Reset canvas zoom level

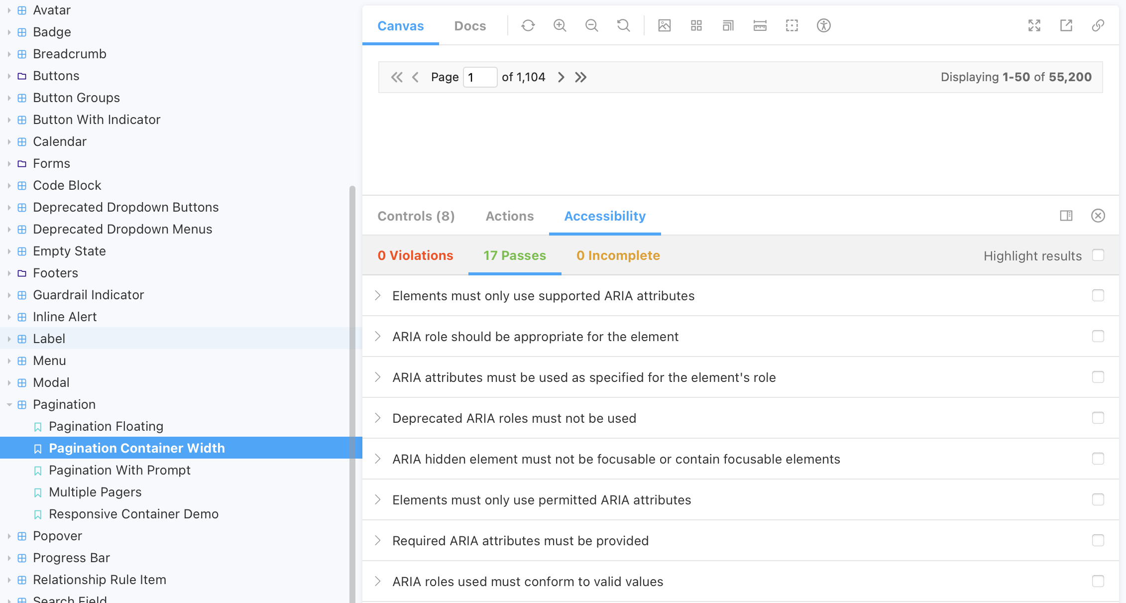(623, 25)
